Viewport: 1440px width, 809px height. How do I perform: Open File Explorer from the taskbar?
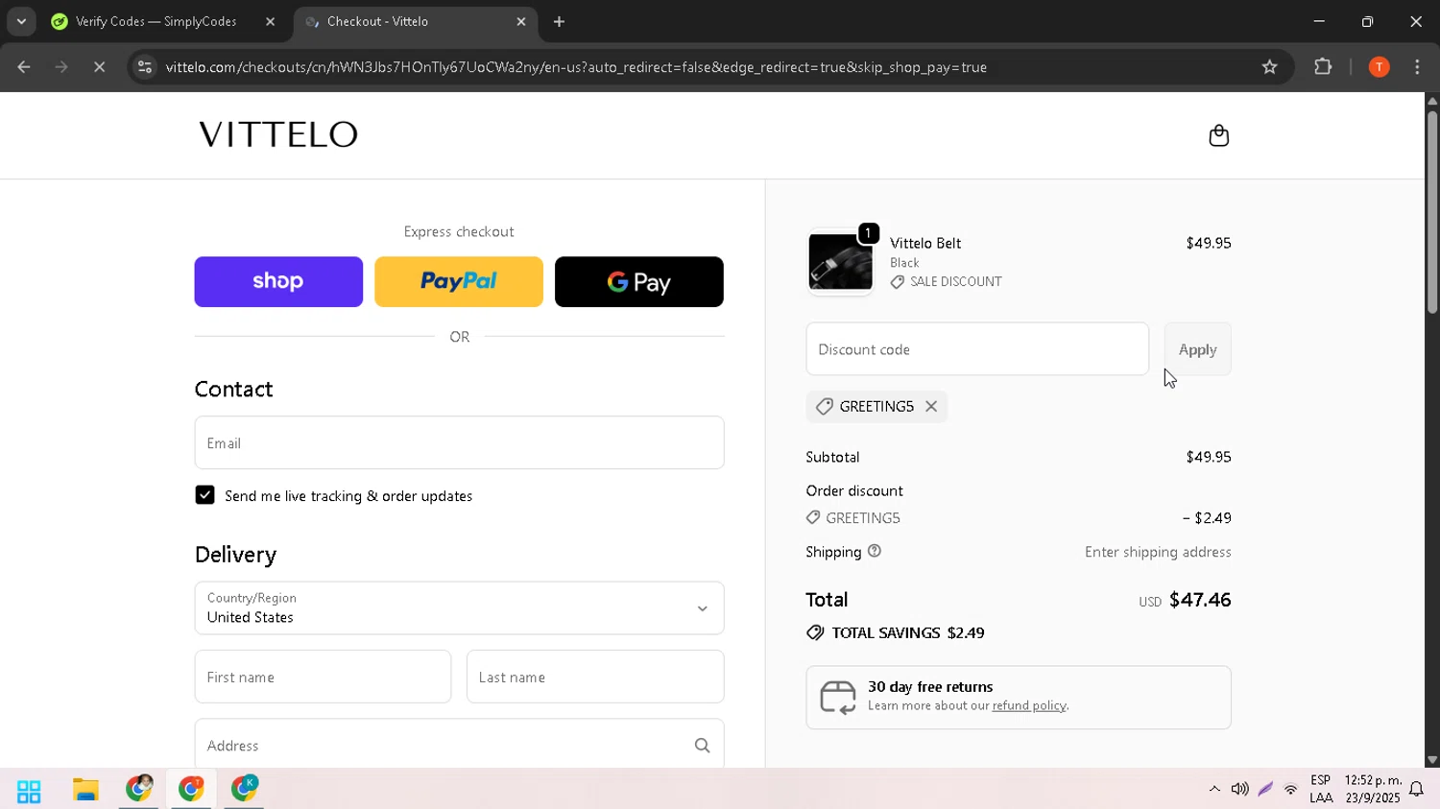pyautogui.click(x=85, y=790)
